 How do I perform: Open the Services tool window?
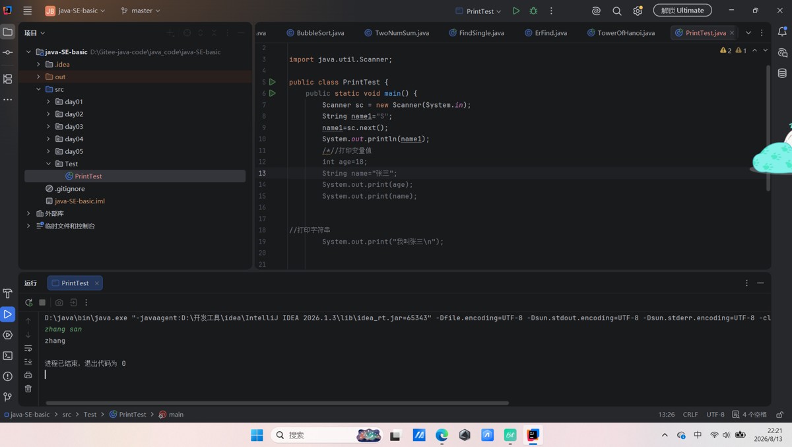[8, 335]
